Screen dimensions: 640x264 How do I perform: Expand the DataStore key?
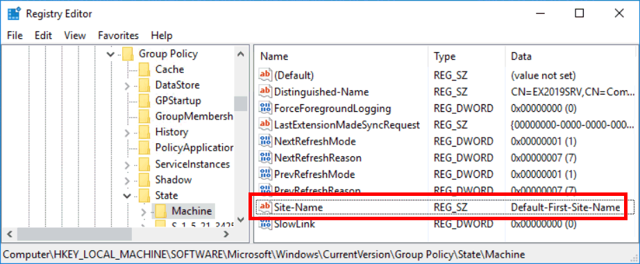[x=127, y=86]
